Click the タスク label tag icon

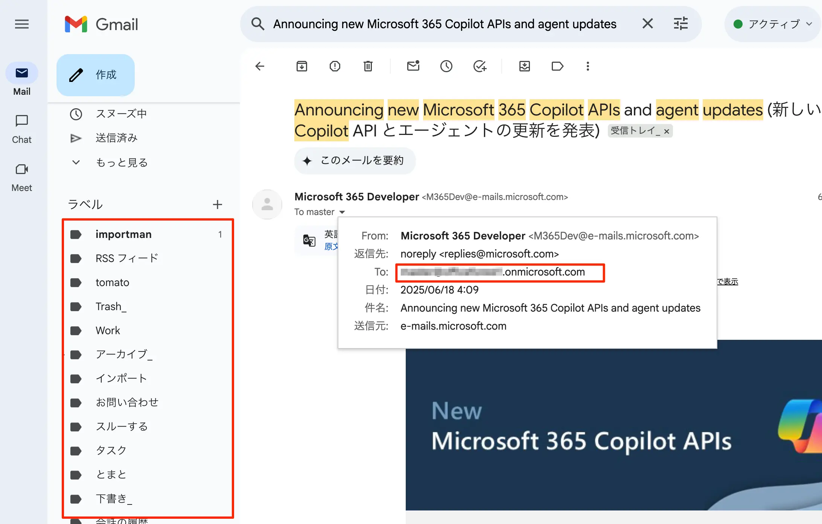(x=76, y=451)
